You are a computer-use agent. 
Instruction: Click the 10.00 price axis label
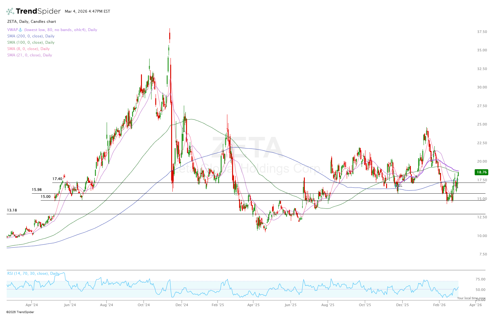point(482,236)
